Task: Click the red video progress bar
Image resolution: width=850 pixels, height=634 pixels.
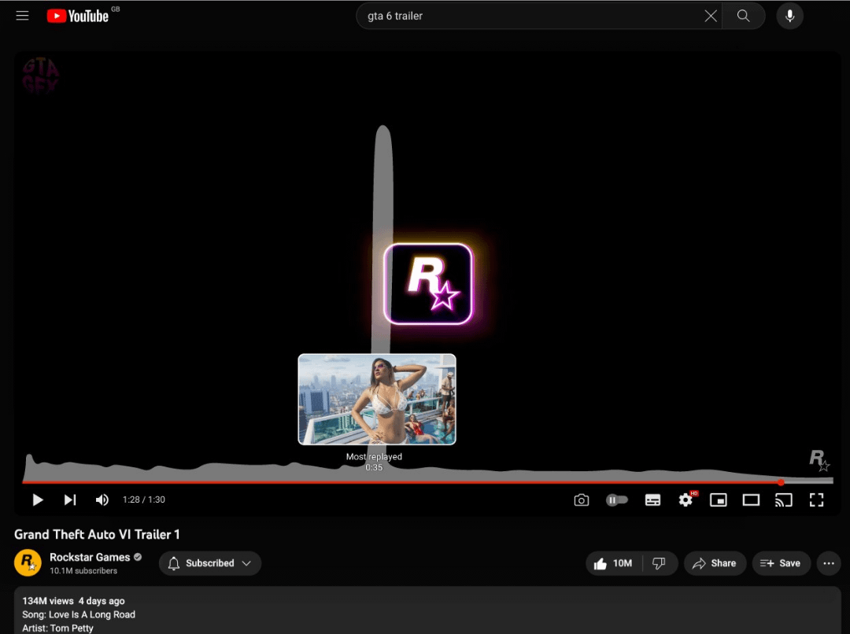Action: (394, 481)
